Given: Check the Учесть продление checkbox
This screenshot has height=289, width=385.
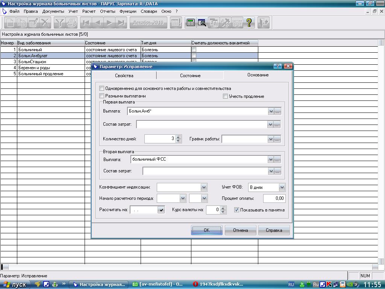Looking at the screenshot, I should pyautogui.click(x=225, y=96).
